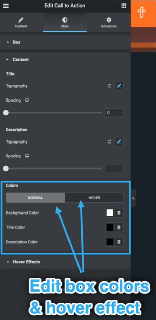Switch to the Content tab
156x320 pixels.
click(21, 23)
